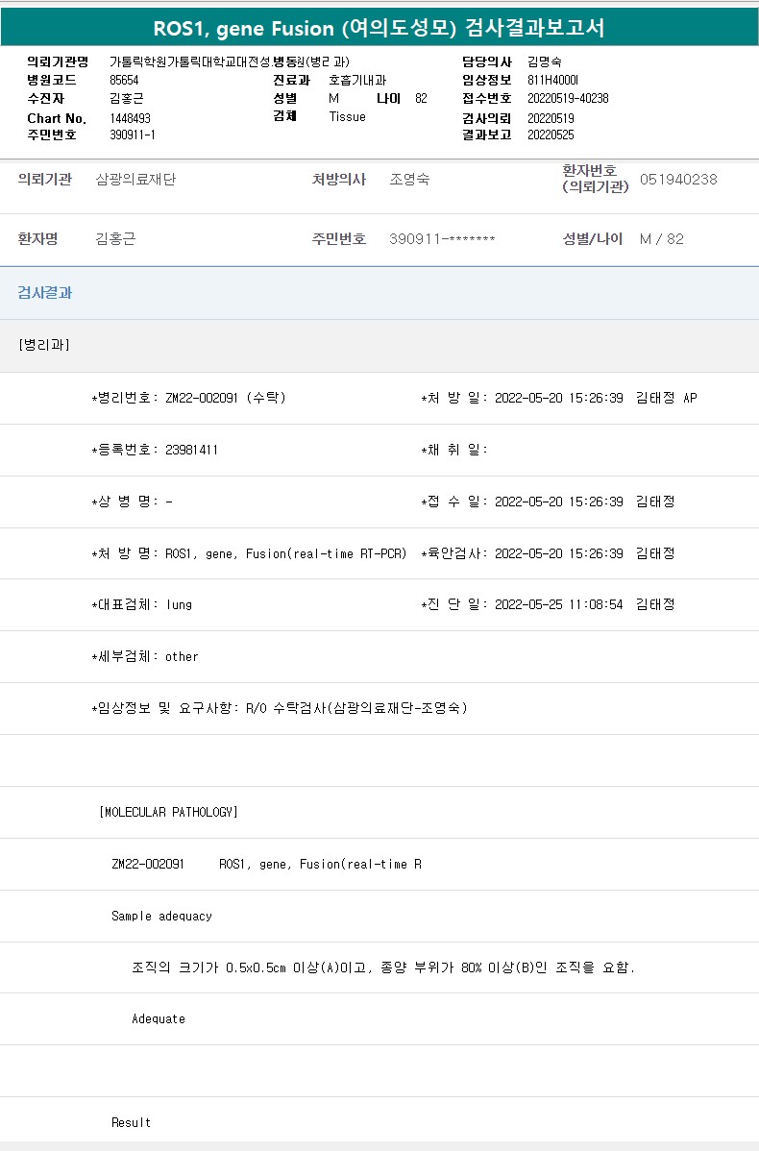Select 환자번호 value 051940238
759x1151 pixels.
(x=677, y=180)
